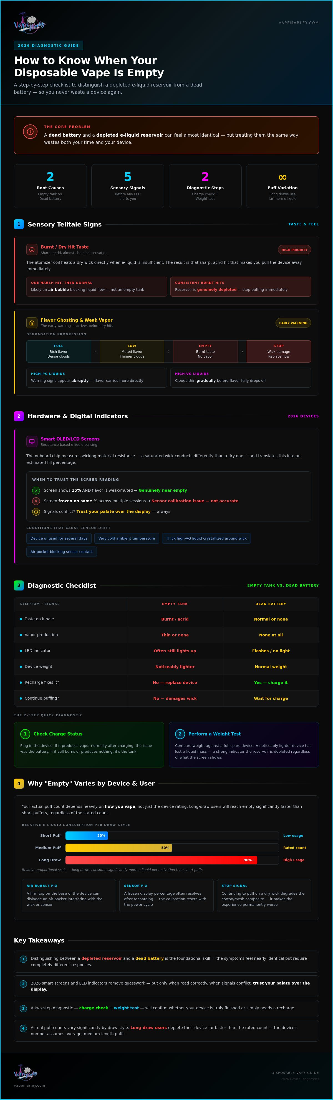Click the circled 3 in Key Takeaways
This screenshot has height=1100, width=333.
point(23,1009)
